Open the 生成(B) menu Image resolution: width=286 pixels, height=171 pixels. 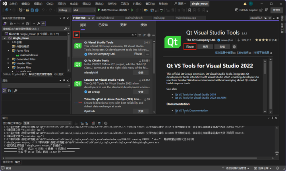tap(74, 4)
